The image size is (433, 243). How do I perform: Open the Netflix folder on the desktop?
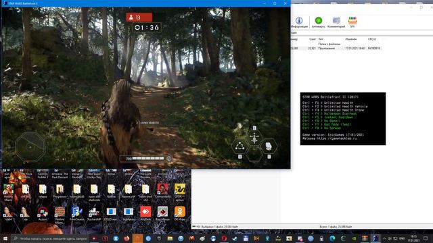[111, 191]
